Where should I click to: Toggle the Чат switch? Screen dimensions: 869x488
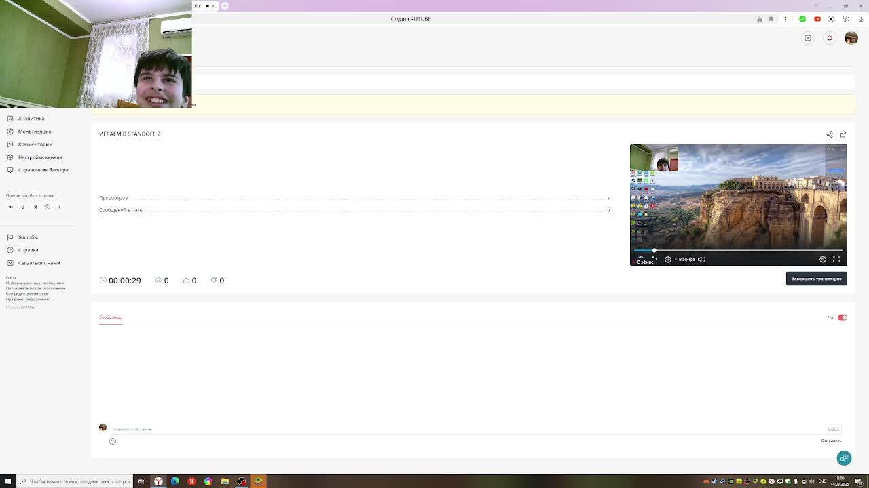click(x=843, y=317)
